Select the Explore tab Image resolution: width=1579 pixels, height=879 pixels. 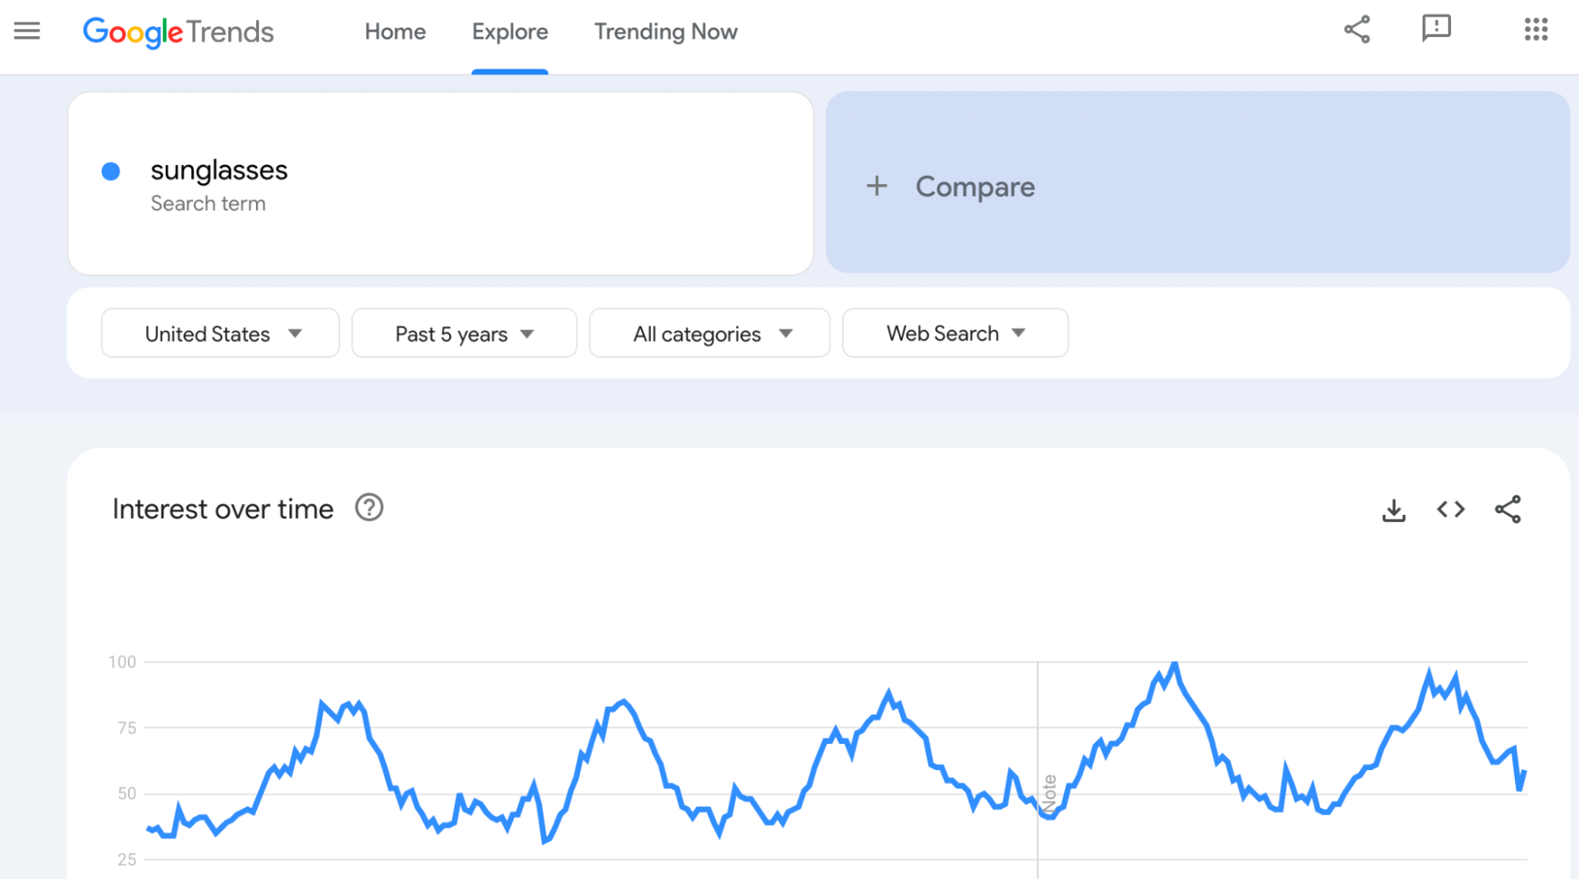(509, 32)
